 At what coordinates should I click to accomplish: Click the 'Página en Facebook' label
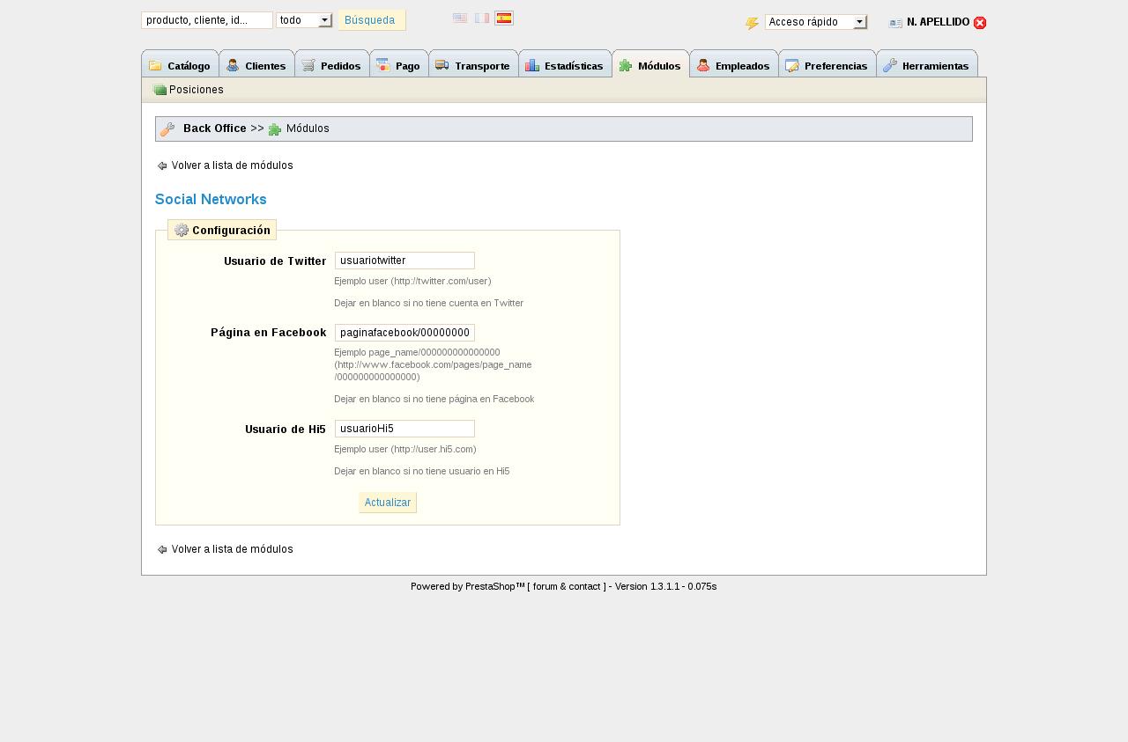tap(269, 333)
